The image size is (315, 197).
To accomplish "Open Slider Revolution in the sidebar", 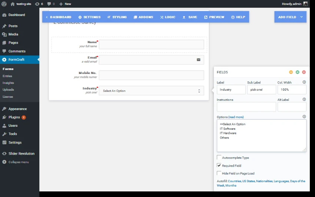I will tap(20, 154).
